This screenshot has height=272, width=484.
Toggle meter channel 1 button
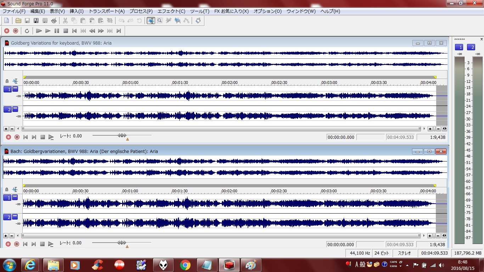point(459,47)
